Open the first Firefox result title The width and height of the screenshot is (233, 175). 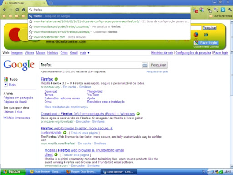coord(47,79)
